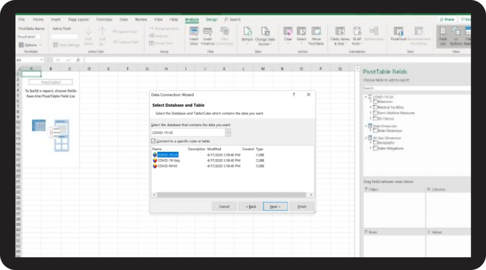Image resolution: width=486 pixels, height=270 pixels.
Task: Click the Name column header in cube list
Action: pyautogui.click(x=157, y=149)
